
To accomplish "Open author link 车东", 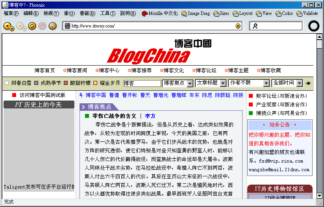I will pyautogui.click(x=194, y=95).
